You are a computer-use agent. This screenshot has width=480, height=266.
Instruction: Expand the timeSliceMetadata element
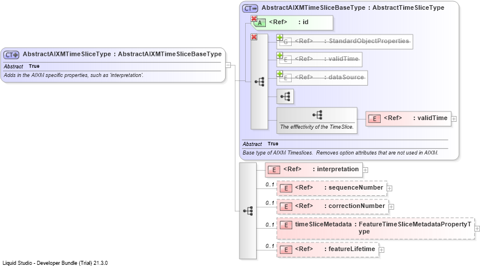click(x=477, y=229)
